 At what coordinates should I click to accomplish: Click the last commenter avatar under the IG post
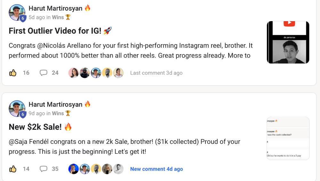118,73
